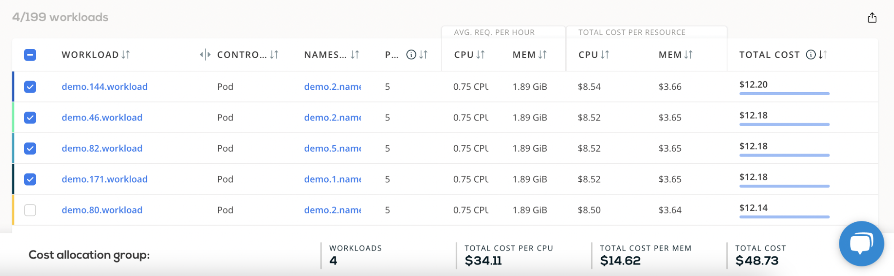
Task: Click 1.89 GiB cell in demo.82.workload row
Action: coord(530,149)
